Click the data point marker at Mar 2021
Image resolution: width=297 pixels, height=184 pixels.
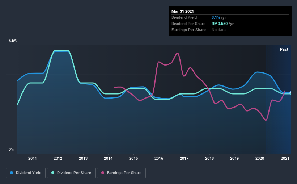click(x=291, y=93)
